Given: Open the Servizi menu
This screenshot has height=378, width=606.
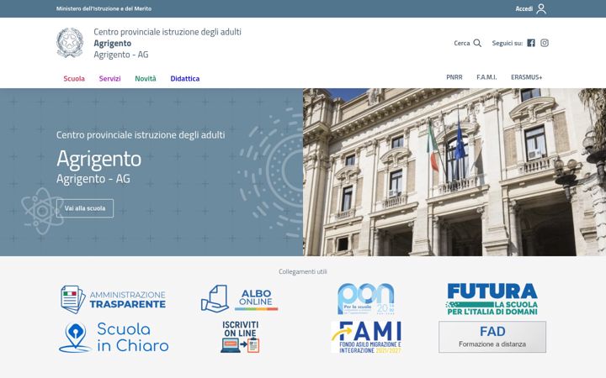Looking at the screenshot, I should tap(109, 79).
